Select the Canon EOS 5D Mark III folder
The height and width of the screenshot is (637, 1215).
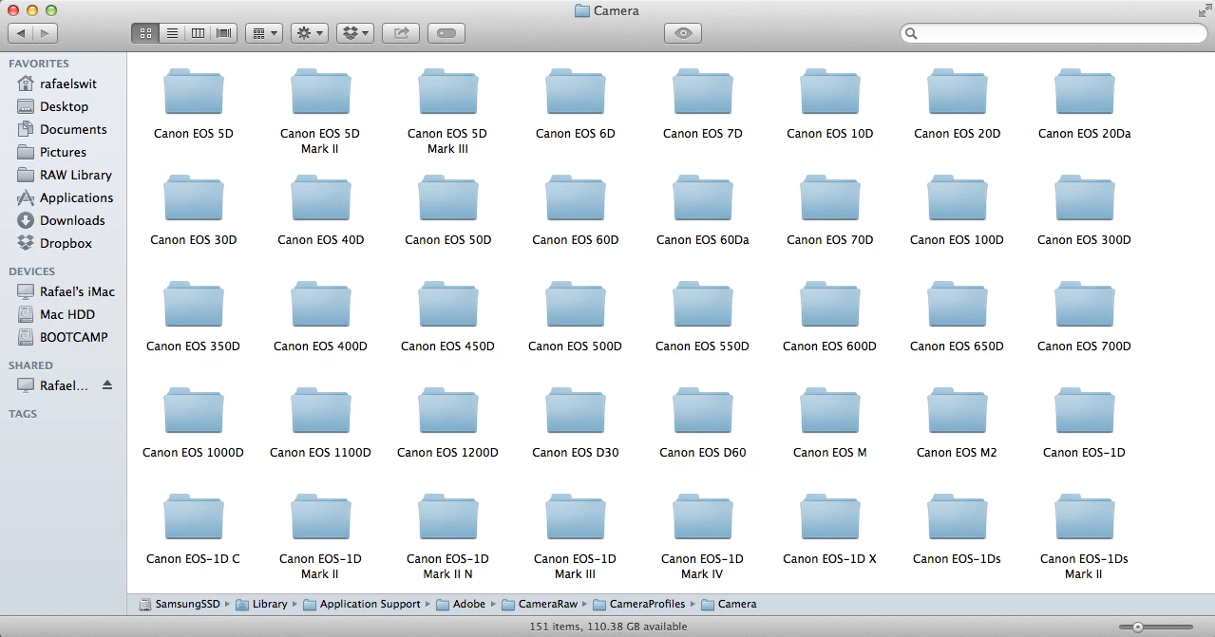click(x=447, y=92)
